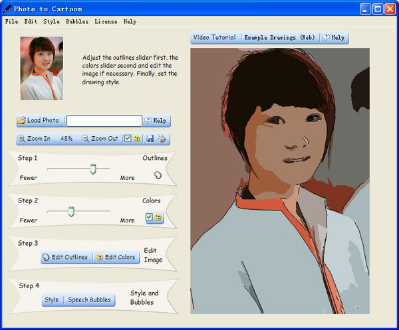
Task: Open the File menu
Action: (x=11, y=22)
